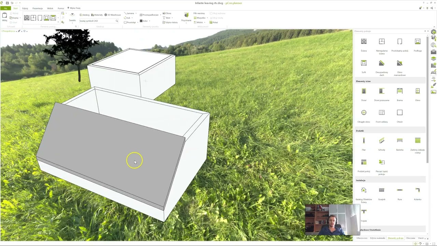Select Zasłony blinds element
The image size is (437, 246).
(x=418, y=145)
